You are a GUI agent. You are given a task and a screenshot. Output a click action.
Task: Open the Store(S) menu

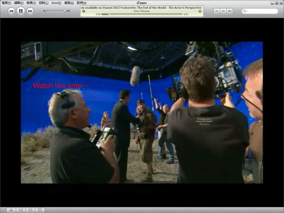[56, 3]
